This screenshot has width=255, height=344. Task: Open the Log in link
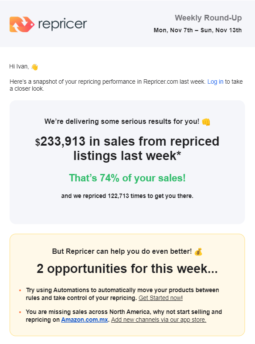coord(215,82)
